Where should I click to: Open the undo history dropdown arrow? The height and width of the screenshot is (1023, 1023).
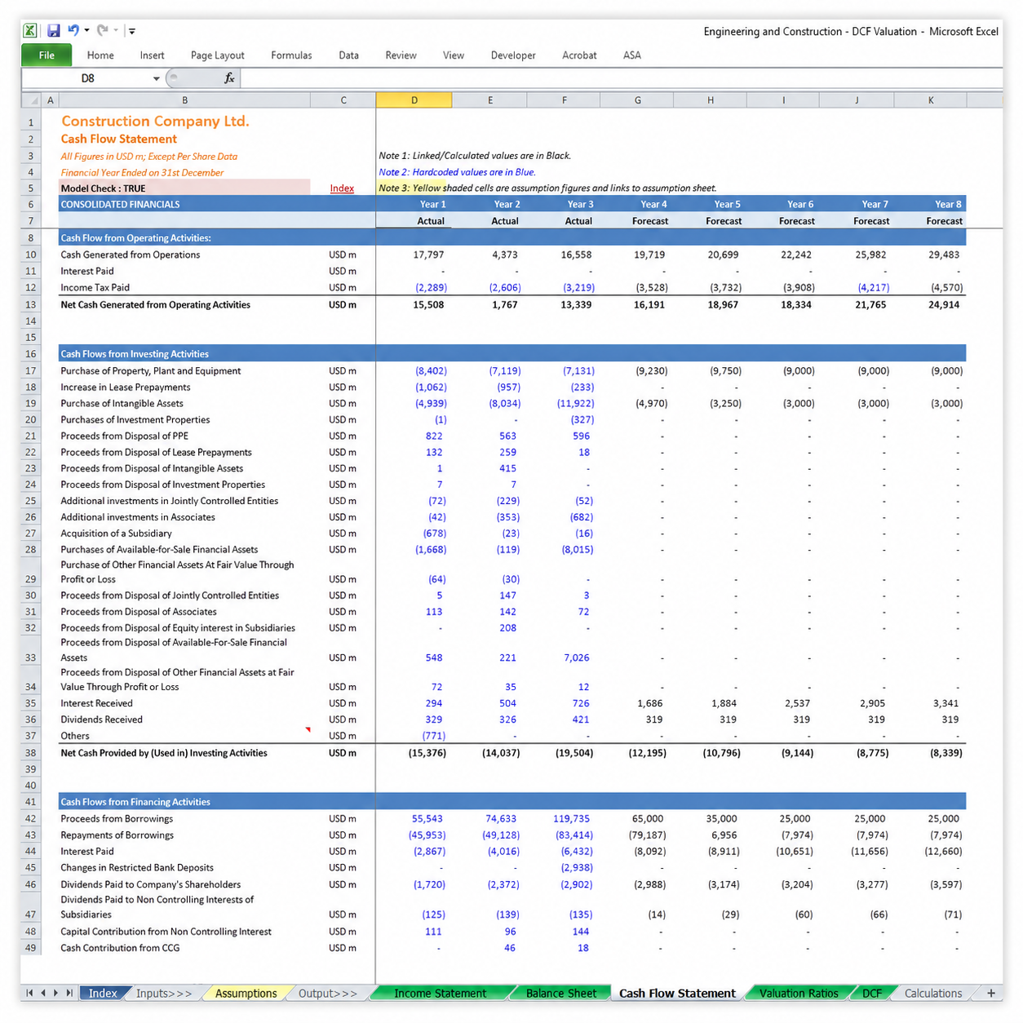point(86,31)
